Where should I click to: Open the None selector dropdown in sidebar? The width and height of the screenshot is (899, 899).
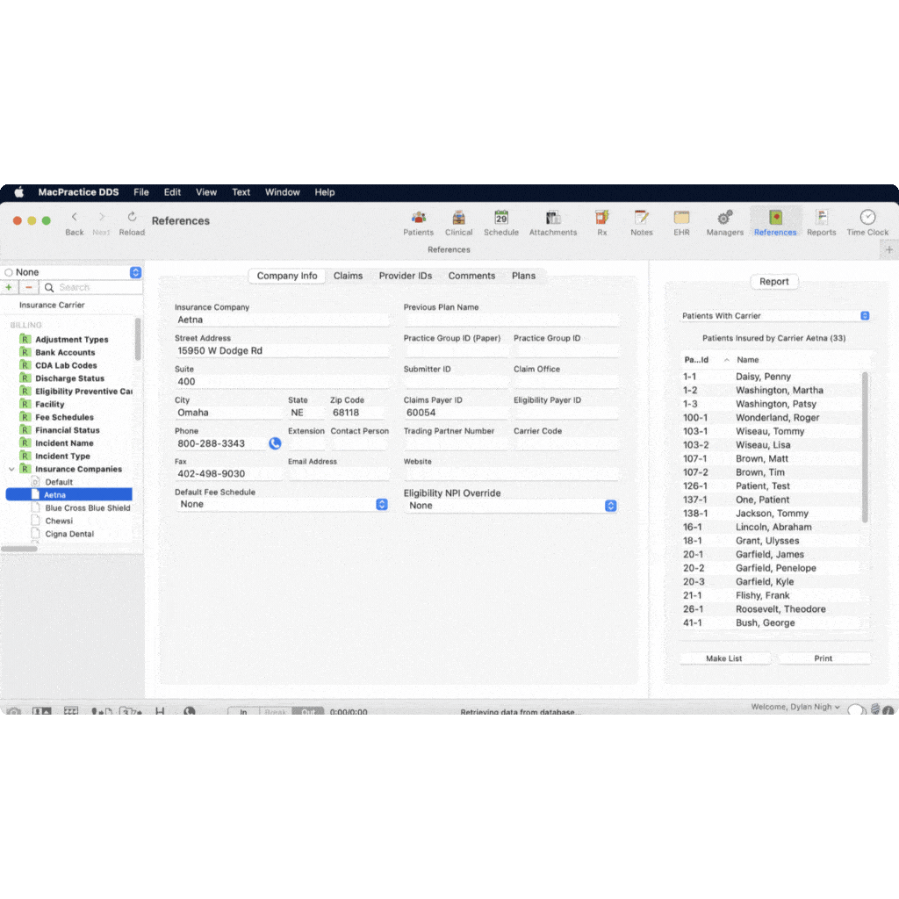(135, 272)
